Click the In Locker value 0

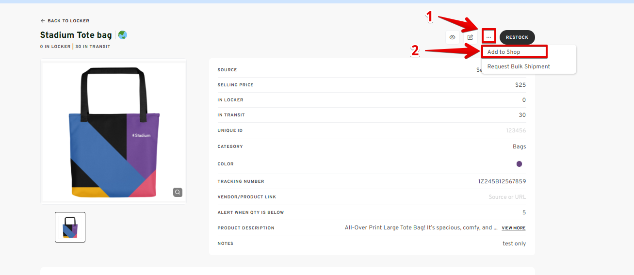tap(524, 100)
